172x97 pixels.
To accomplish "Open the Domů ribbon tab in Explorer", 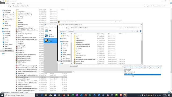I will [x=8, y=3].
